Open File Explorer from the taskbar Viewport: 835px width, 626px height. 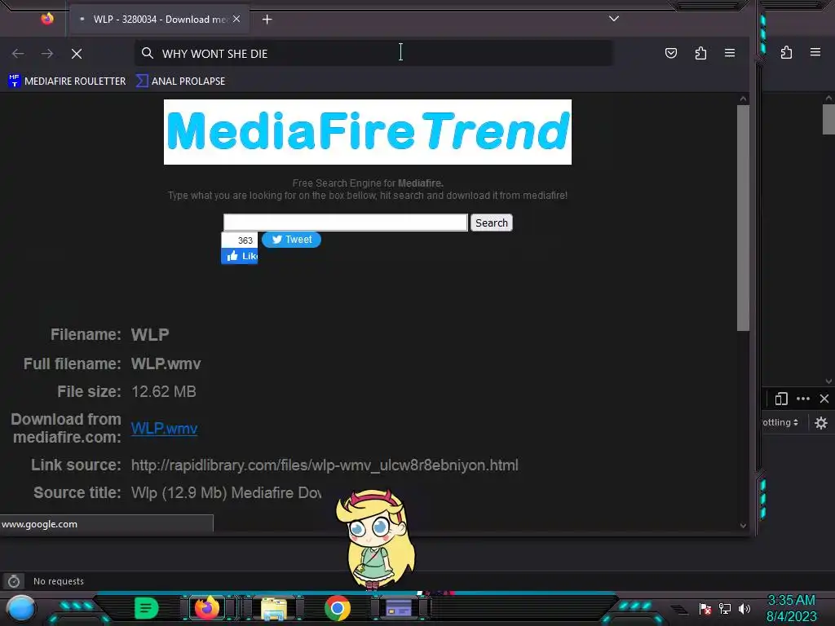274,608
